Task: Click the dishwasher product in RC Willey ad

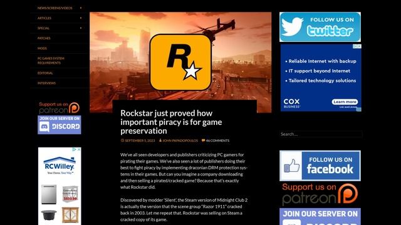Action: (x=49, y=194)
